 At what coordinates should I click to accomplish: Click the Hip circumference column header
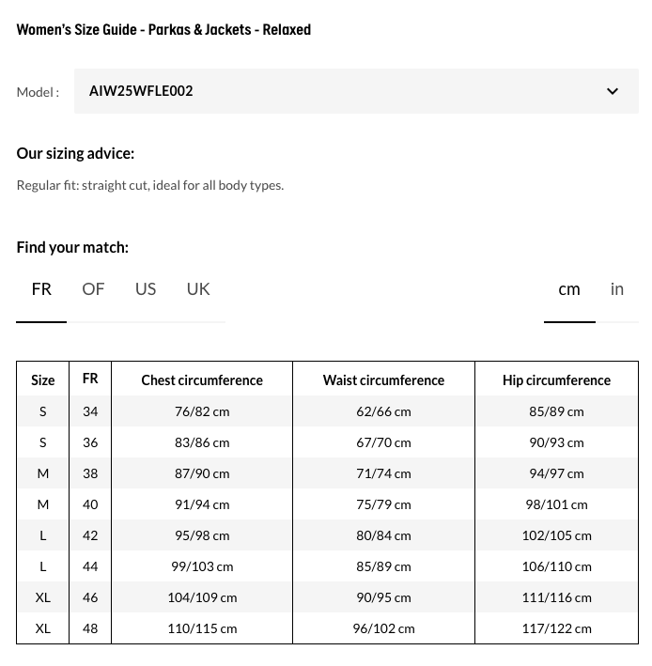click(x=556, y=380)
